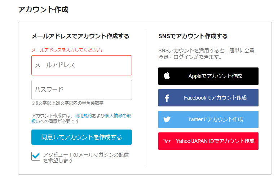
Task: Click 同意してアカウントを作成する button
Action: [x=81, y=137]
